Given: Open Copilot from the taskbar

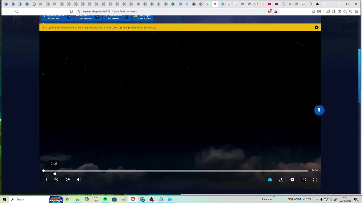Looking at the screenshot, I should [87, 199].
